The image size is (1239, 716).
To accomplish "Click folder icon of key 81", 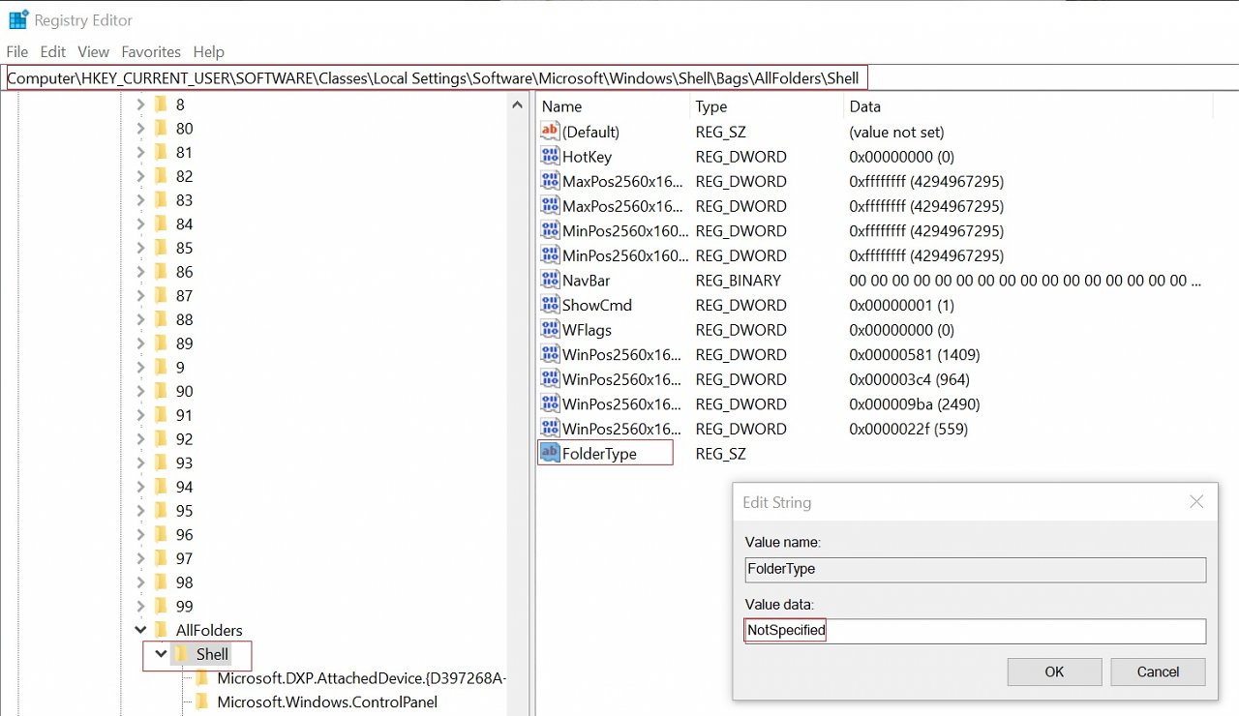I will click(x=162, y=152).
